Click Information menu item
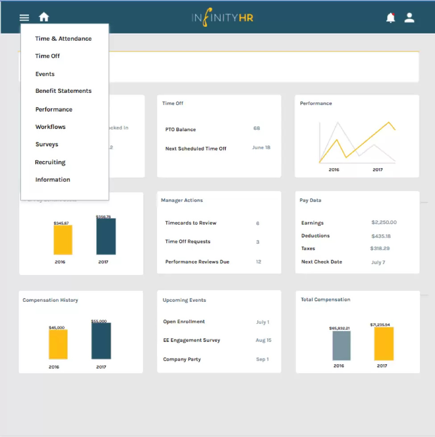The image size is (435, 437). 53,180
